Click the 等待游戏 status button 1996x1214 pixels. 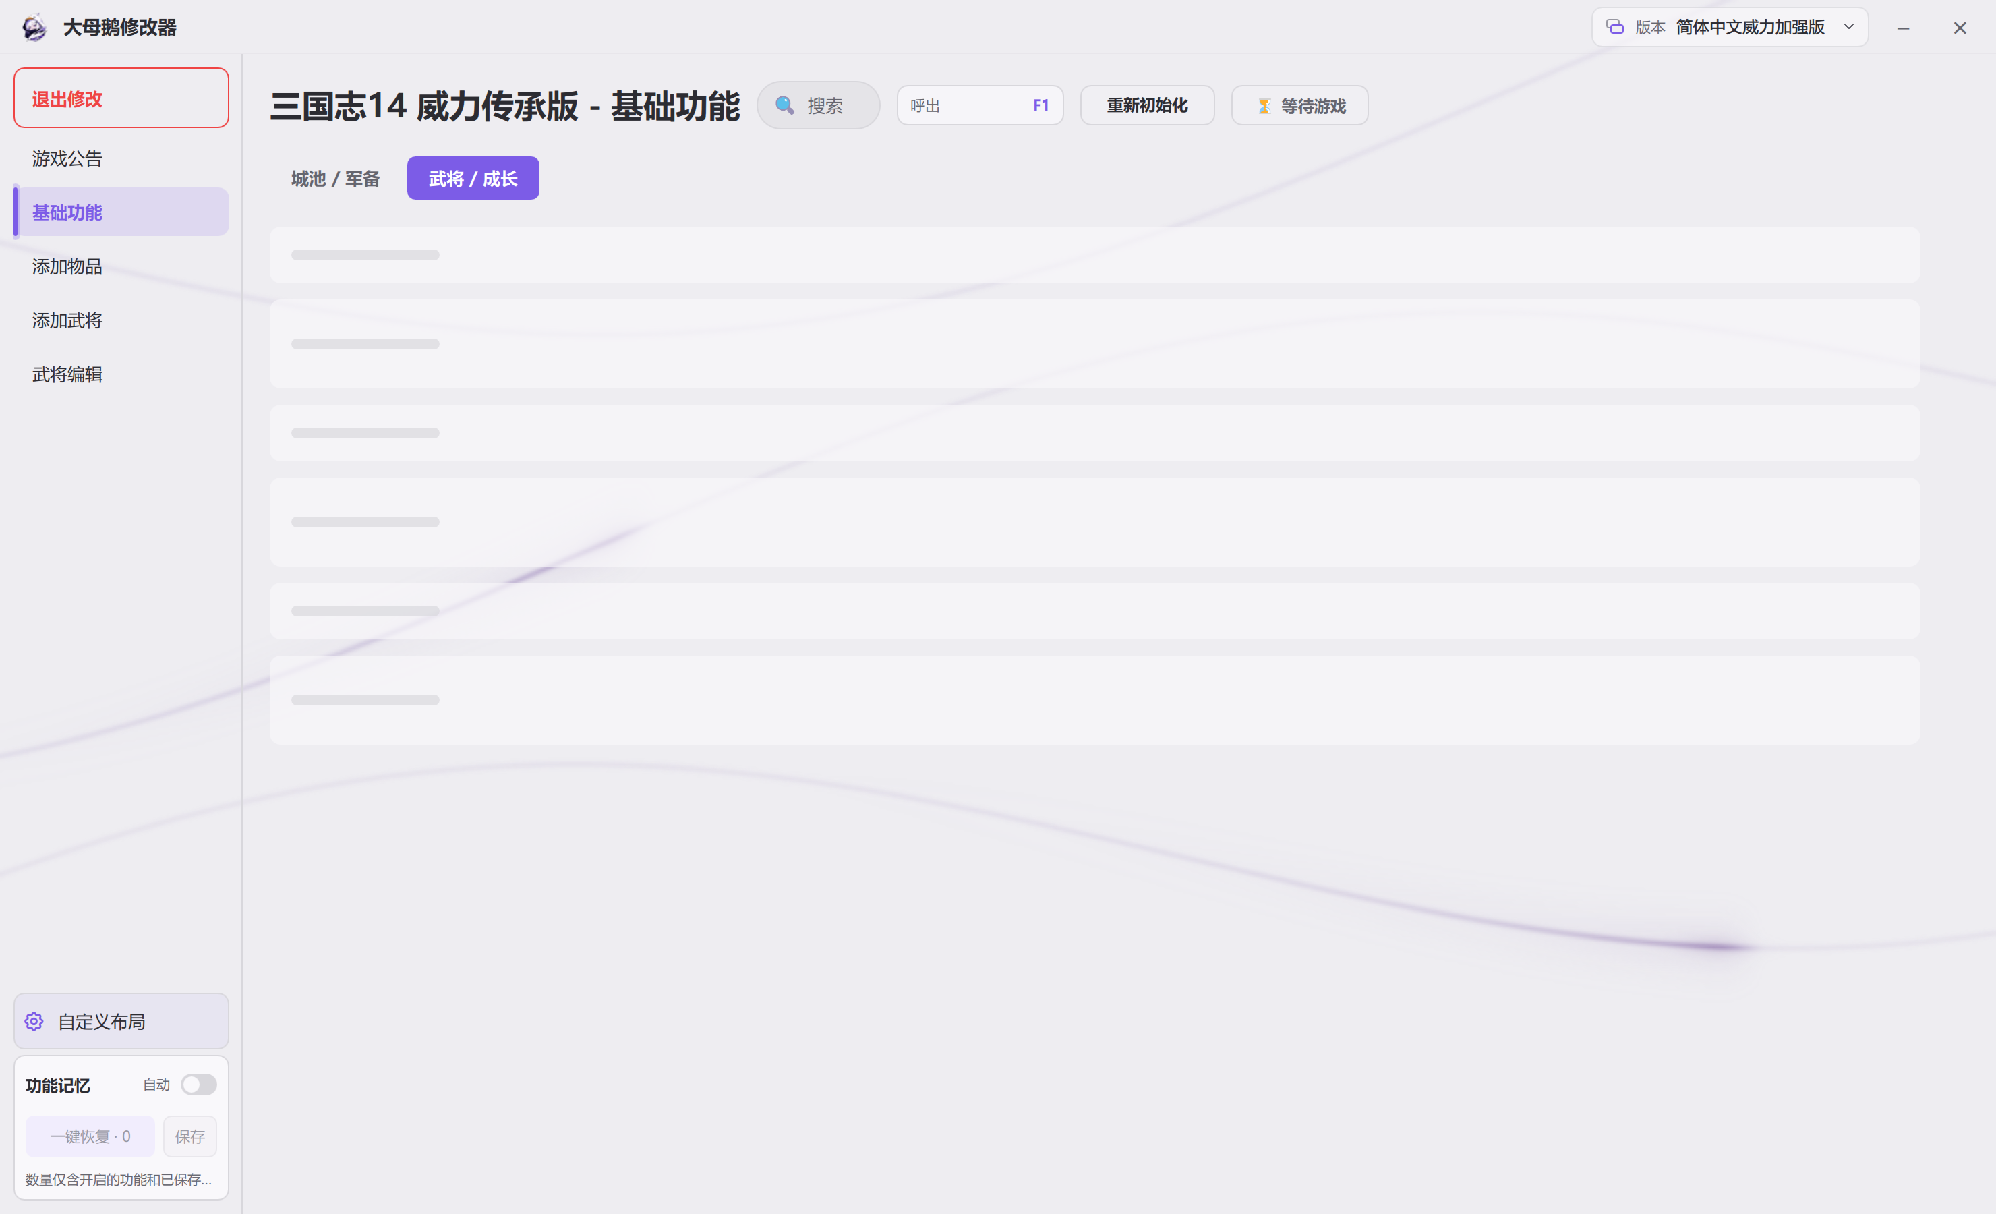coord(1300,105)
